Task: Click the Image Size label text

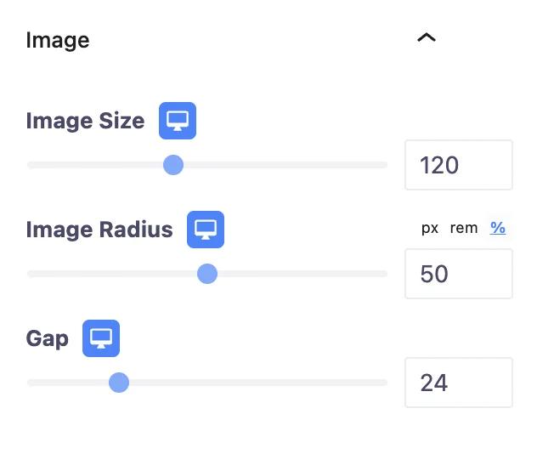Action: click(85, 121)
